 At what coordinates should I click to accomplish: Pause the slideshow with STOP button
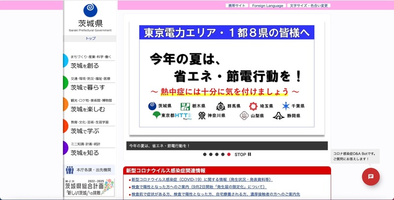[x=243, y=154]
